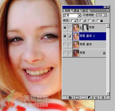Switch to the 路径 tab
Image resolution: width=115 pixels, height=111 pixels.
[85, 11]
